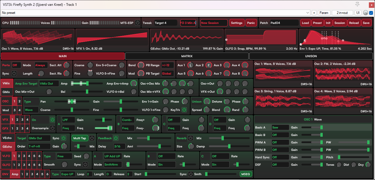Image resolution: width=375 pixels, height=180 pixels.
Task: Click the Aux 1 knob labeled L
Action: click(191, 65)
